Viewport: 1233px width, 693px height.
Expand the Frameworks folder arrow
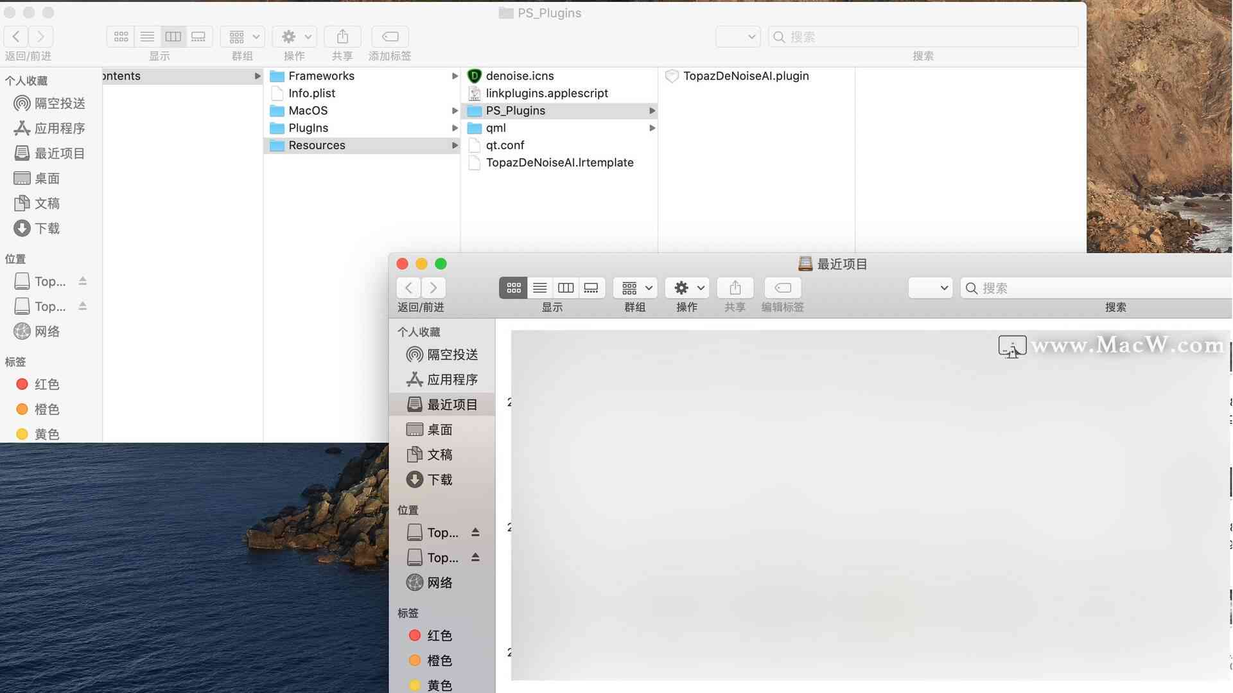[x=455, y=76]
